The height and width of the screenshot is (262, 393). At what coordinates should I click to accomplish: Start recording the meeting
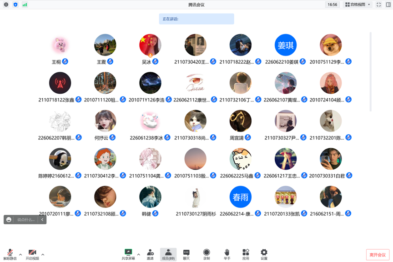pos(207,253)
